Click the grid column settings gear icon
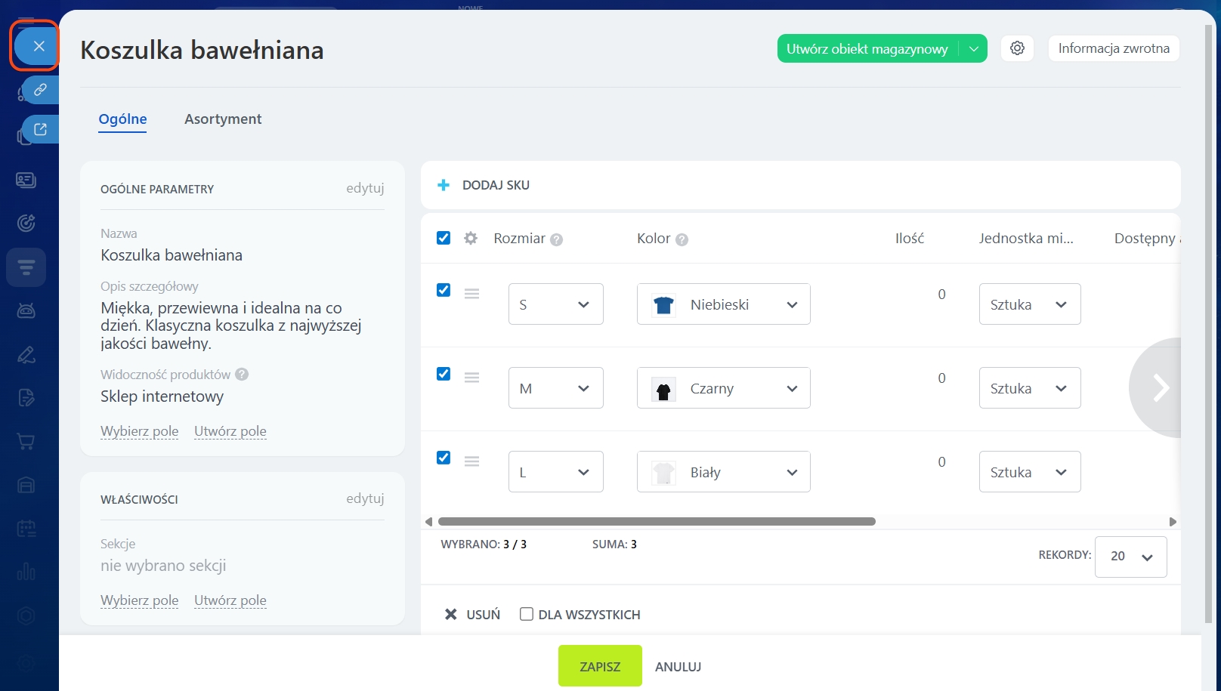 click(x=471, y=239)
